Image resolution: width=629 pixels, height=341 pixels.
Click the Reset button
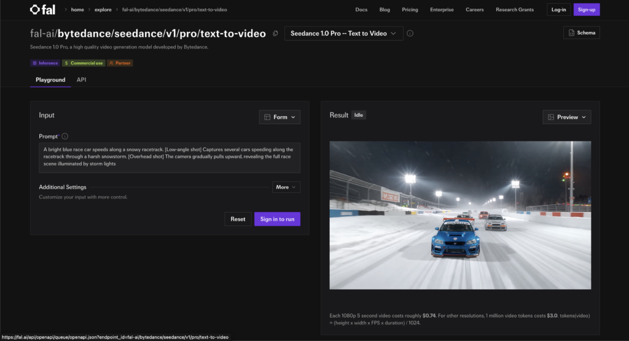pyautogui.click(x=238, y=219)
